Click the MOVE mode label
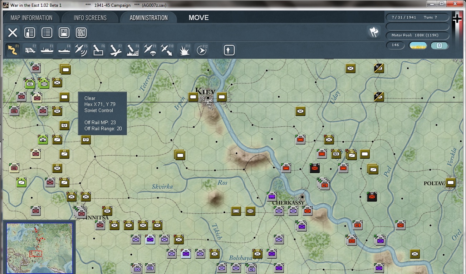The width and height of the screenshot is (466, 274). [x=198, y=18]
